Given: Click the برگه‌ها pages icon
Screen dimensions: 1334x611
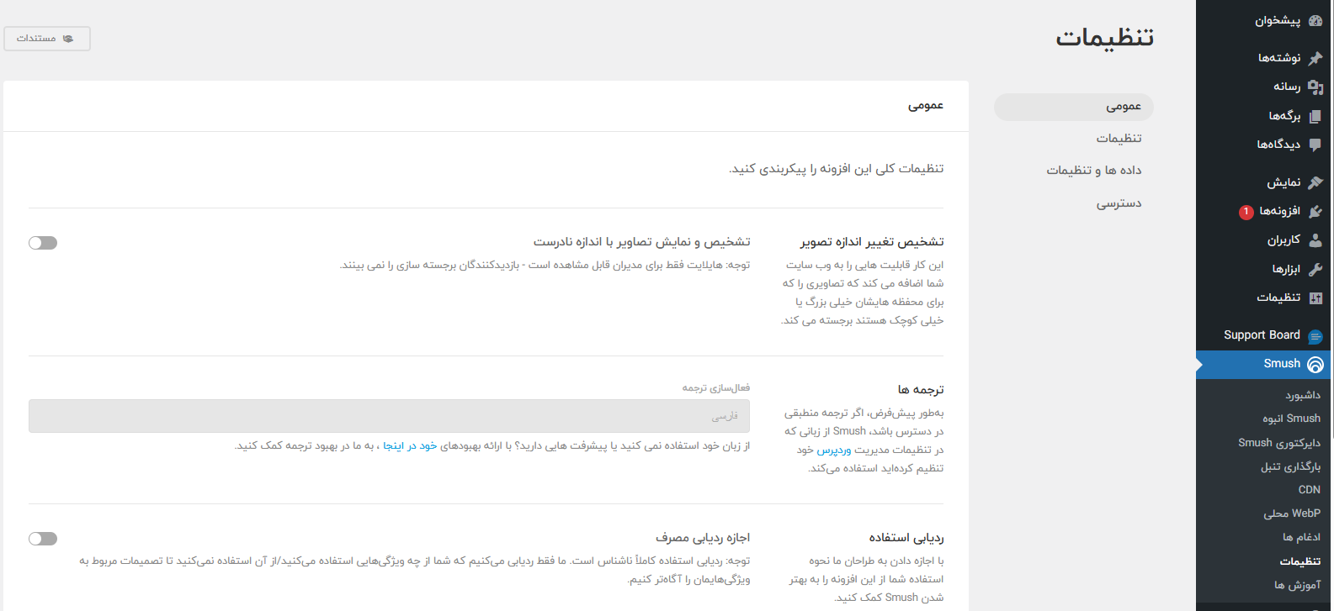Looking at the screenshot, I should [x=1315, y=116].
